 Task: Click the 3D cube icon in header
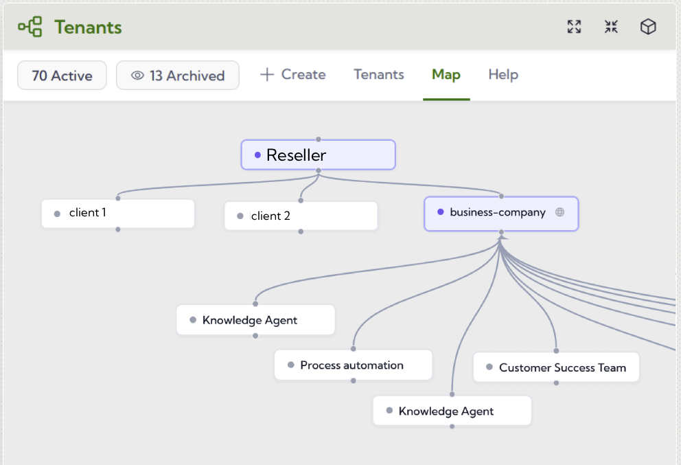648,27
